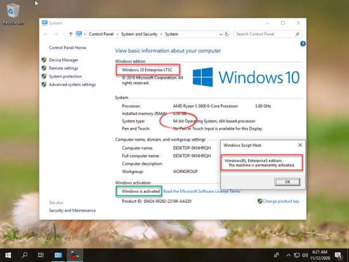The width and height of the screenshot is (349, 262).
Task: Click the search magnifier icon
Action: click(x=298, y=34)
